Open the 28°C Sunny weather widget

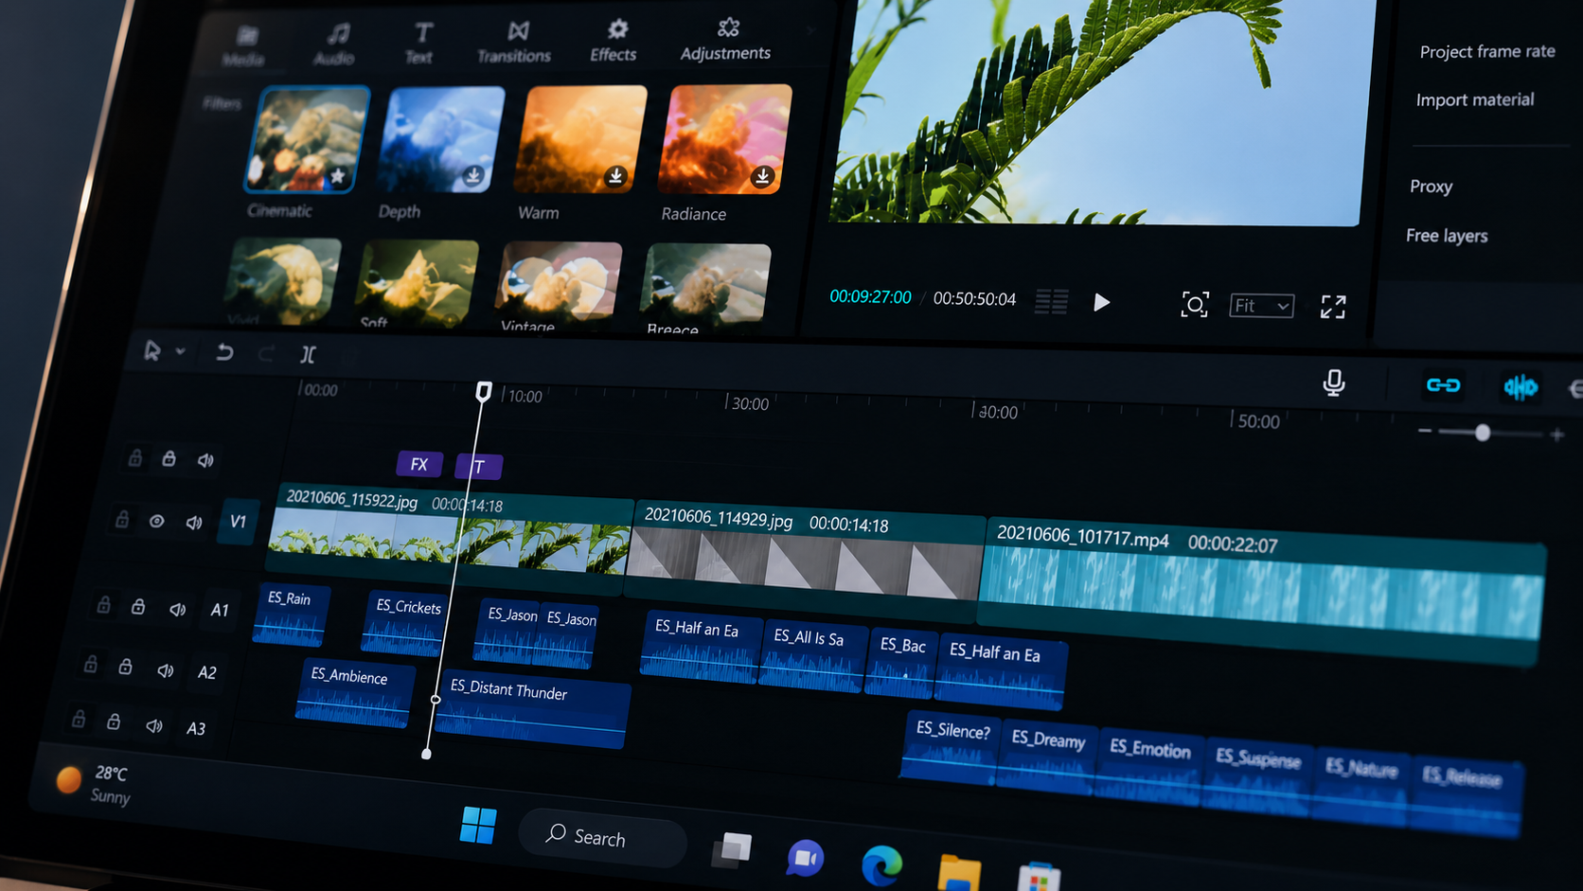95,783
